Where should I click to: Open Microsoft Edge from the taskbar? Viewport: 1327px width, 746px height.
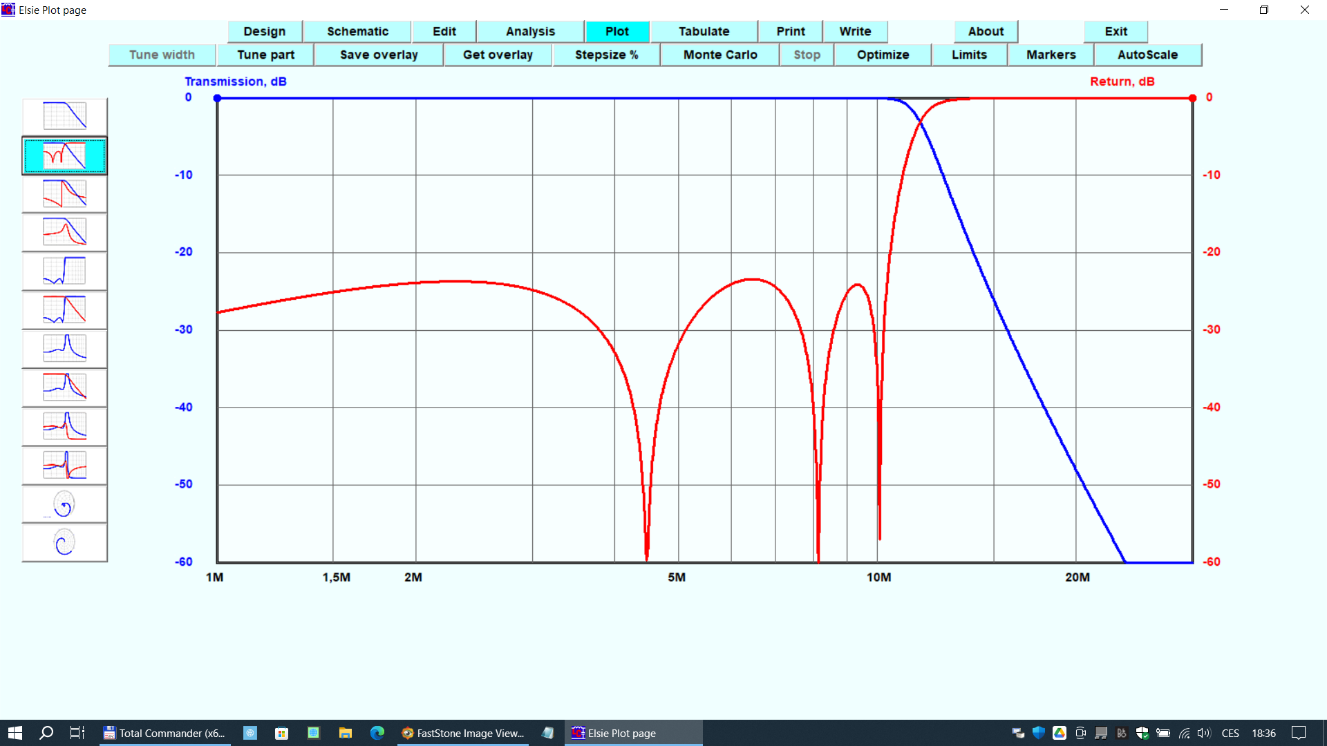point(377,733)
